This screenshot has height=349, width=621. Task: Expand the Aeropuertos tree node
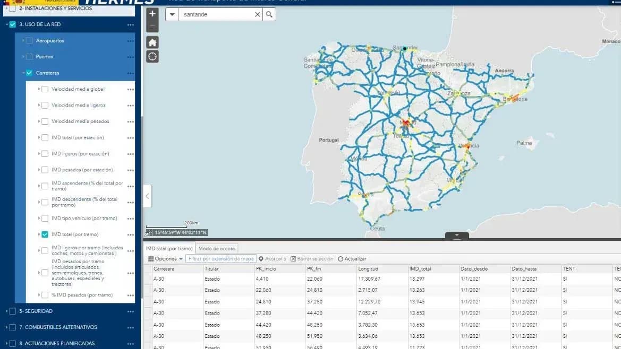[23, 41]
